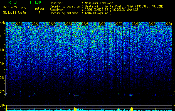The height and width of the screenshot is (111, 175).
Task: Select the ICOM IC-575 receiver text
Action: pos(112,10)
